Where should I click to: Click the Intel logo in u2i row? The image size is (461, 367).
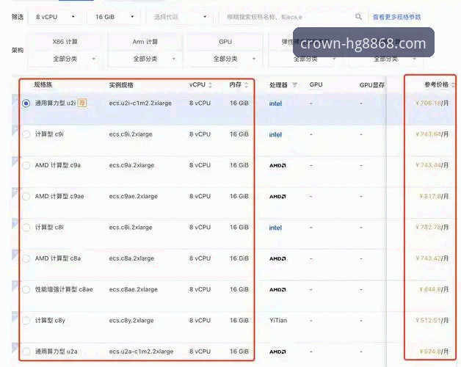coord(275,103)
